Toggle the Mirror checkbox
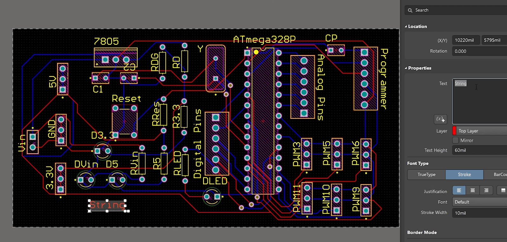The image size is (507, 242). coord(456,140)
